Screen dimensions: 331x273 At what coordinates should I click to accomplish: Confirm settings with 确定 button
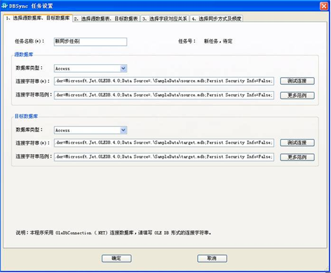point(116,258)
